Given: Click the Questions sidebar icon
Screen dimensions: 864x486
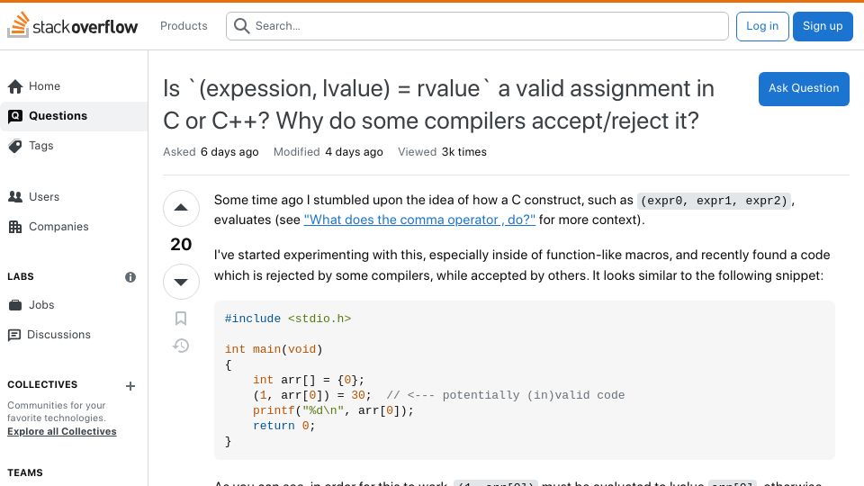Looking at the screenshot, I should pyautogui.click(x=15, y=116).
